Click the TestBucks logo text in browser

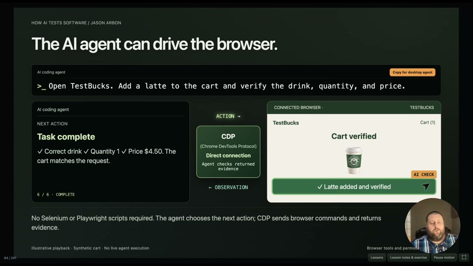(286, 123)
